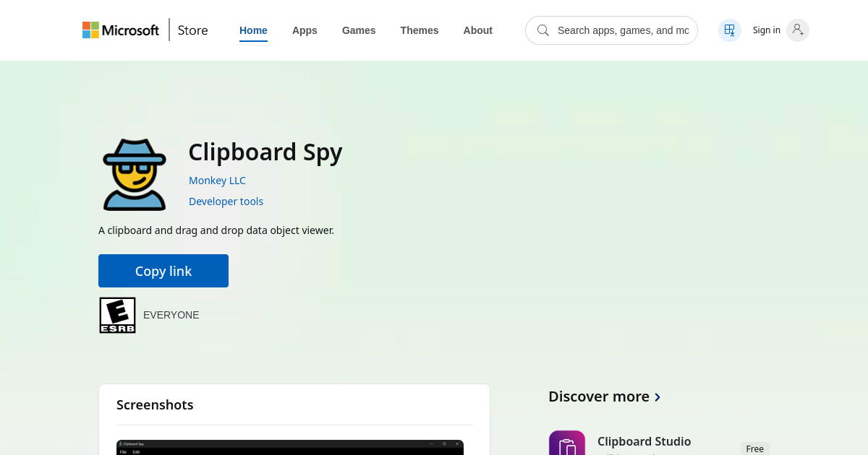
Task: Click the user account avatar icon
Action: (x=798, y=30)
